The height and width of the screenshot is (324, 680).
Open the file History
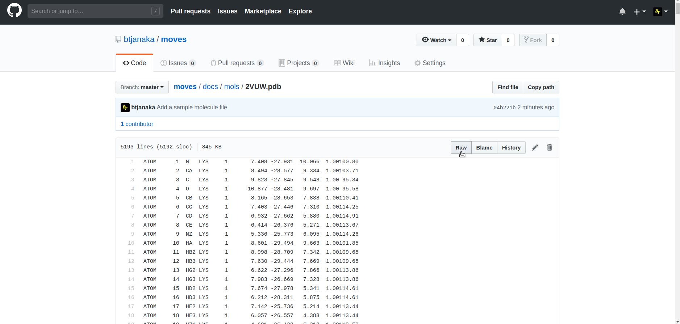click(x=511, y=148)
